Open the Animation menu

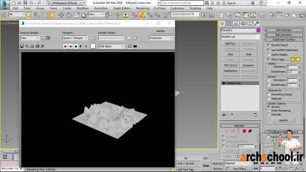pyautogui.click(x=101, y=8)
